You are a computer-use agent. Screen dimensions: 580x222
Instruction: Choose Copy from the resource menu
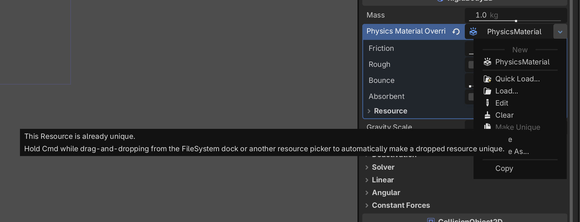click(x=504, y=168)
